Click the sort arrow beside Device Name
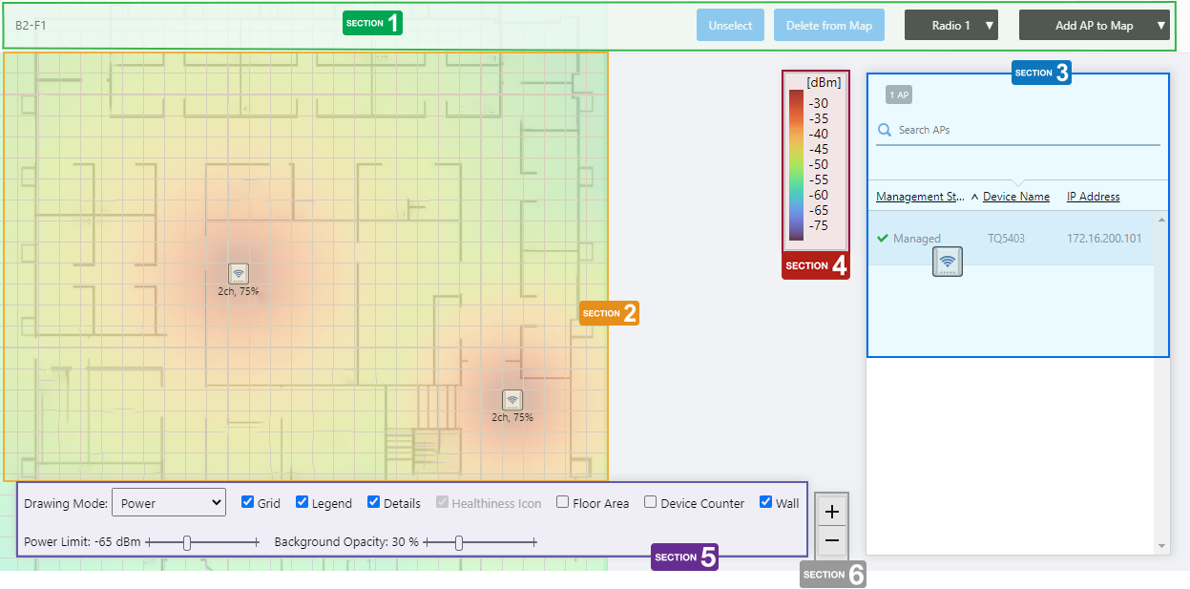Viewport: 1190px width, 589px height. click(x=974, y=198)
